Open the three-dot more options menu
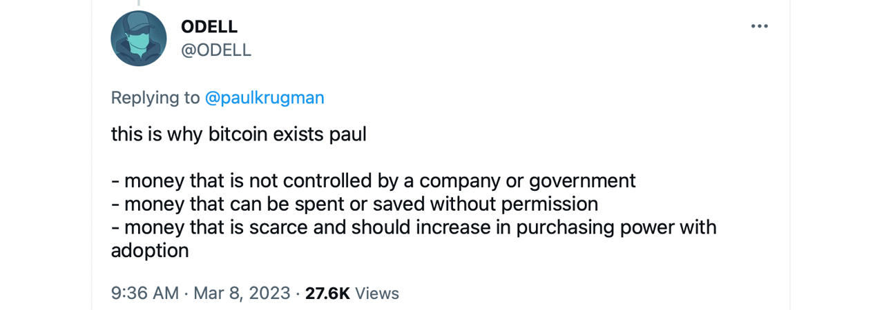The image size is (884, 310). (759, 26)
